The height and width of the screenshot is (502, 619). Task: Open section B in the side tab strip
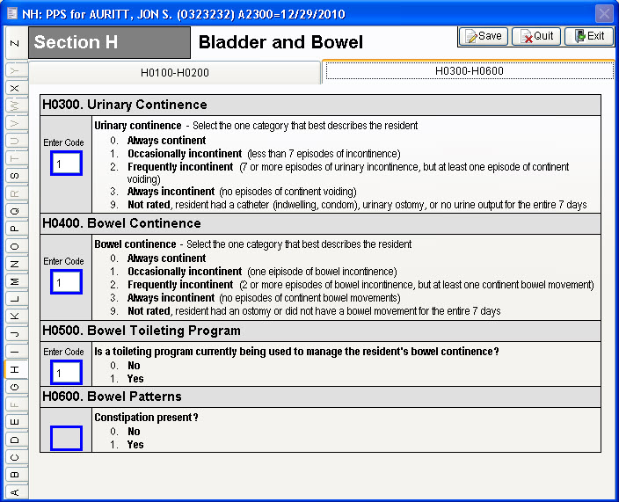tap(15, 475)
